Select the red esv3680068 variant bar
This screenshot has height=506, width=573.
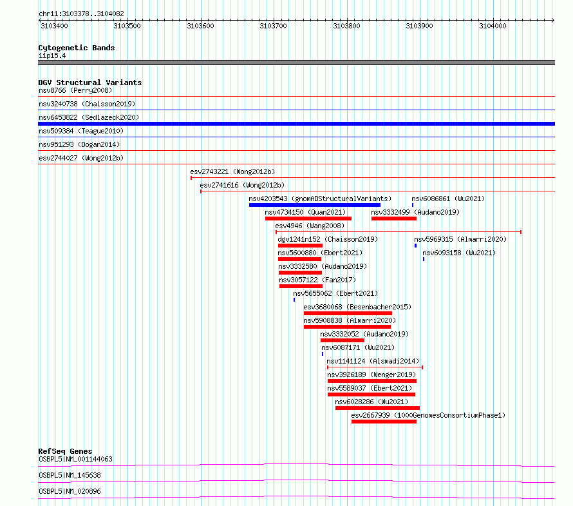(x=348, y=313)
